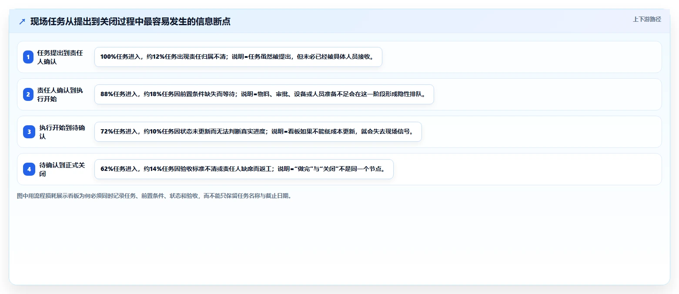
Task: Click step number 3 badge
Action: point(29,132)
